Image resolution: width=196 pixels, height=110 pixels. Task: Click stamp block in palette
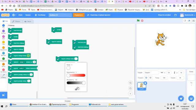click(13, 37)
